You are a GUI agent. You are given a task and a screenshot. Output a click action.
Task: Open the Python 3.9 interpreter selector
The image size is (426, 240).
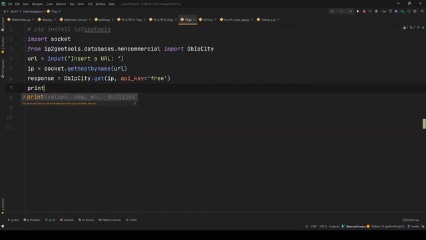point(387,227)
